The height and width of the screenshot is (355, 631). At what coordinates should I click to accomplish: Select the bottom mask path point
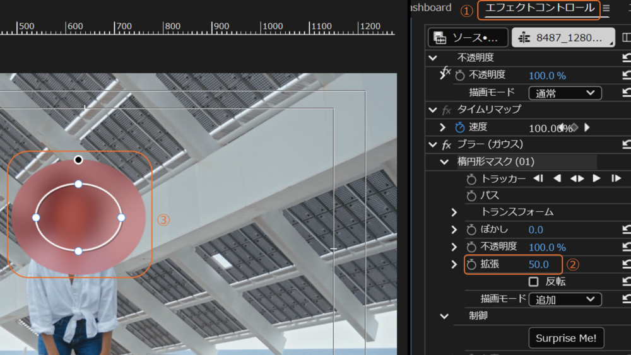pyautogui.click(x=78, y=251)
